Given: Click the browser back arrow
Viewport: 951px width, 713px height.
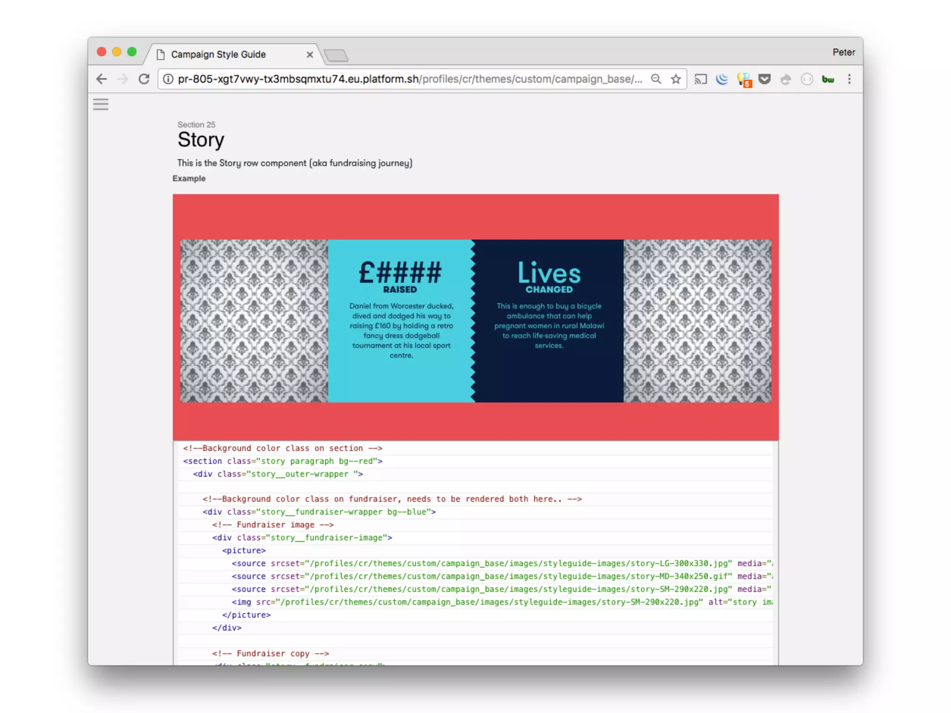Looking at the screenshot, I should pyautogui.click(x=102, y=79).
